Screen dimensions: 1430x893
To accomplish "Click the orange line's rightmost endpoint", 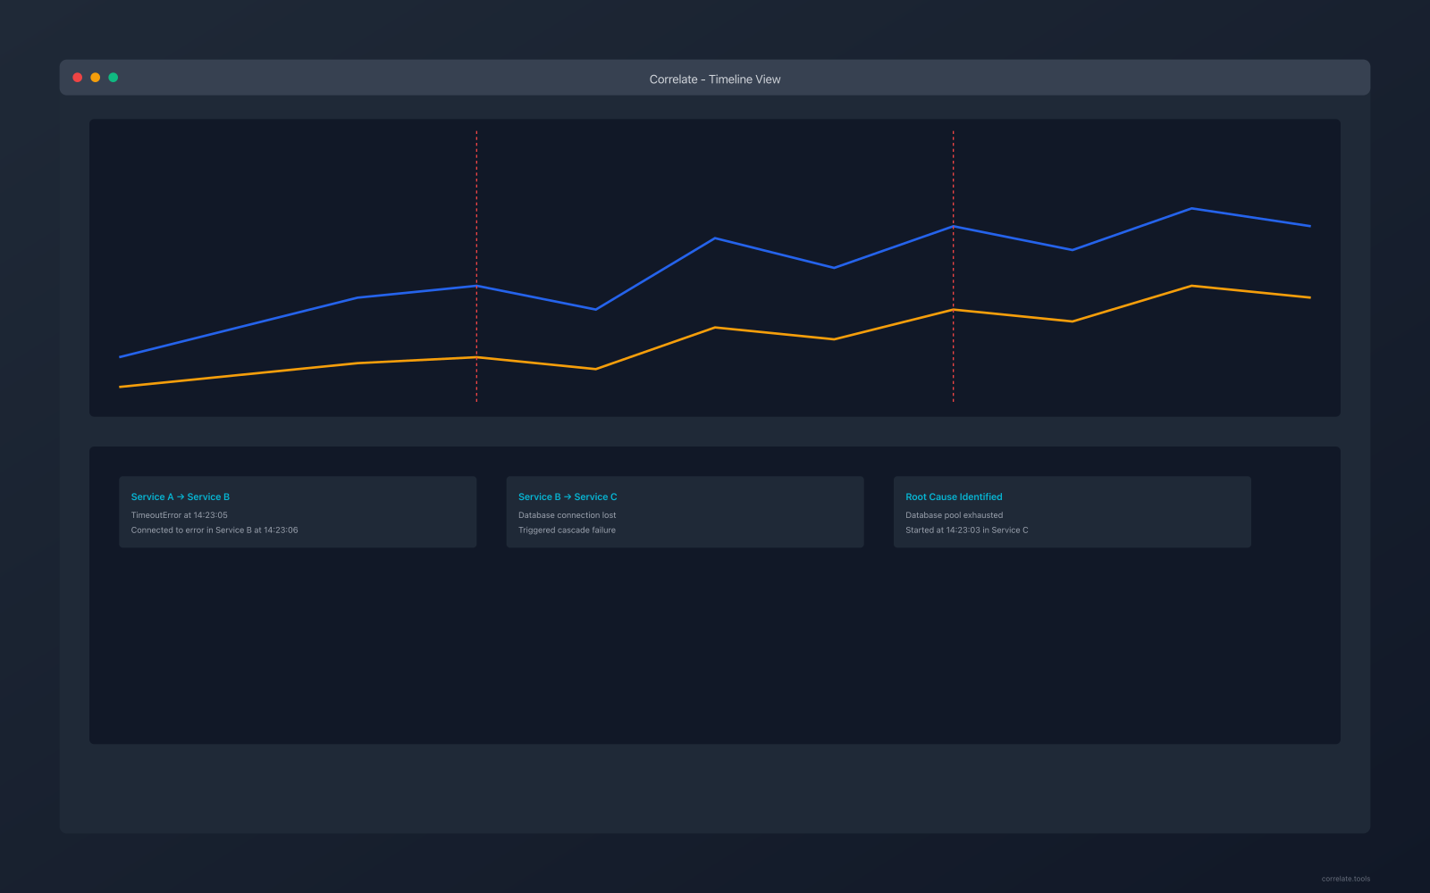I will tap(1309, 297).
